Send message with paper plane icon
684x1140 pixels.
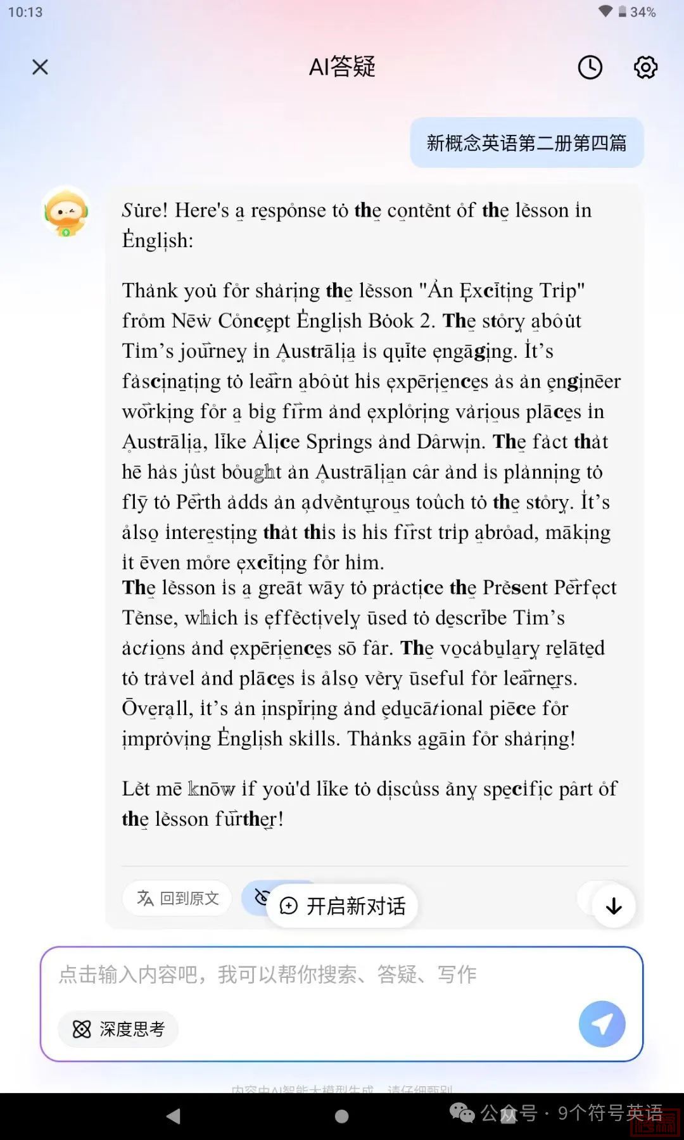pyautogui.click(x=602, y=1024)
